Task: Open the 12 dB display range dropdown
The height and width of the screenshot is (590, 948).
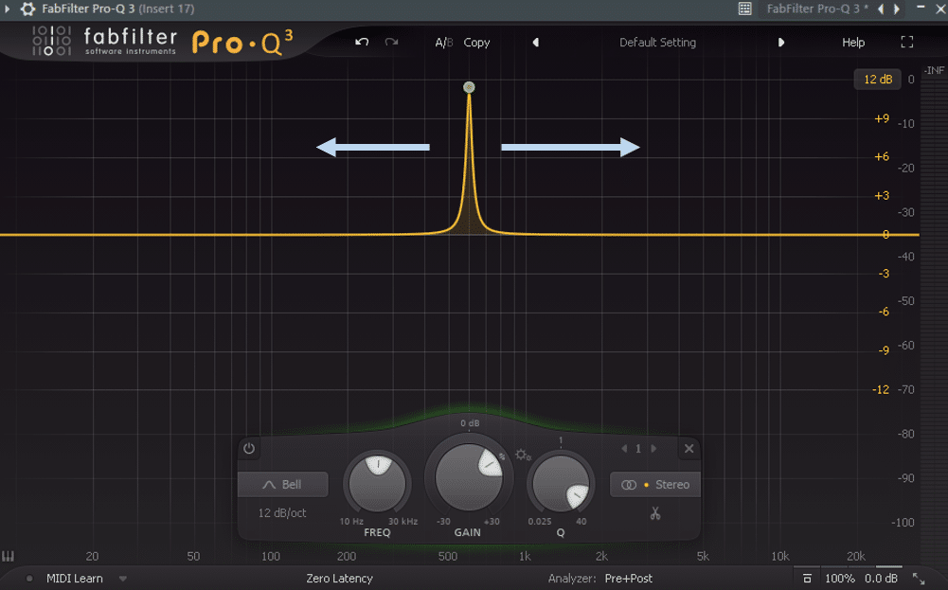Action: (877, 80)
